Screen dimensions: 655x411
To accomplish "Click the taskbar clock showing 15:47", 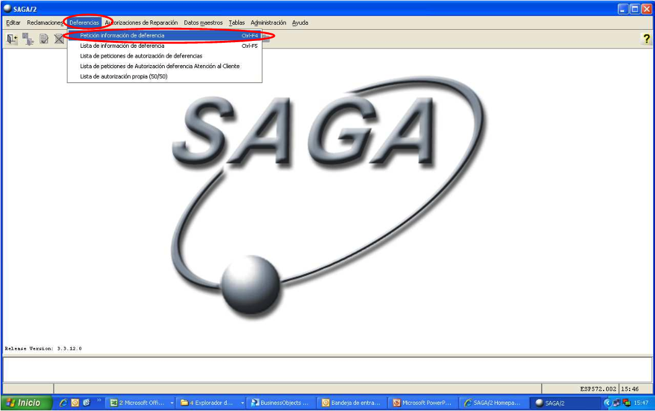I will (641, 403).
